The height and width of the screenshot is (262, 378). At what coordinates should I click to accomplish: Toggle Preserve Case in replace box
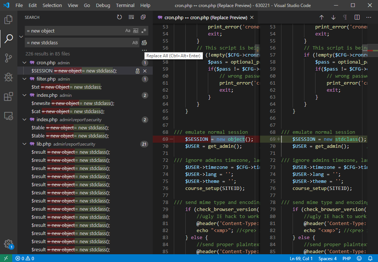click(135, 42)
